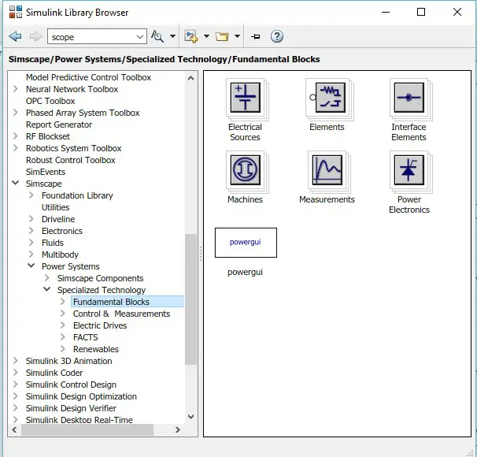Select the powergui block

point(246,242)
